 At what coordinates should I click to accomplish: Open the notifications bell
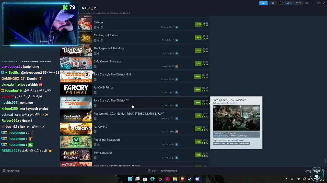(x=273, y=3)
